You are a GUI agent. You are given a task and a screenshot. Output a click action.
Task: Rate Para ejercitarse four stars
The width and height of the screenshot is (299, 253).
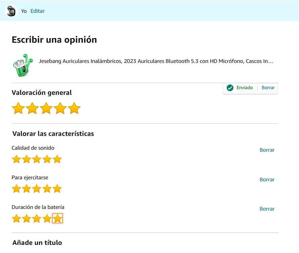click(47, 189)
